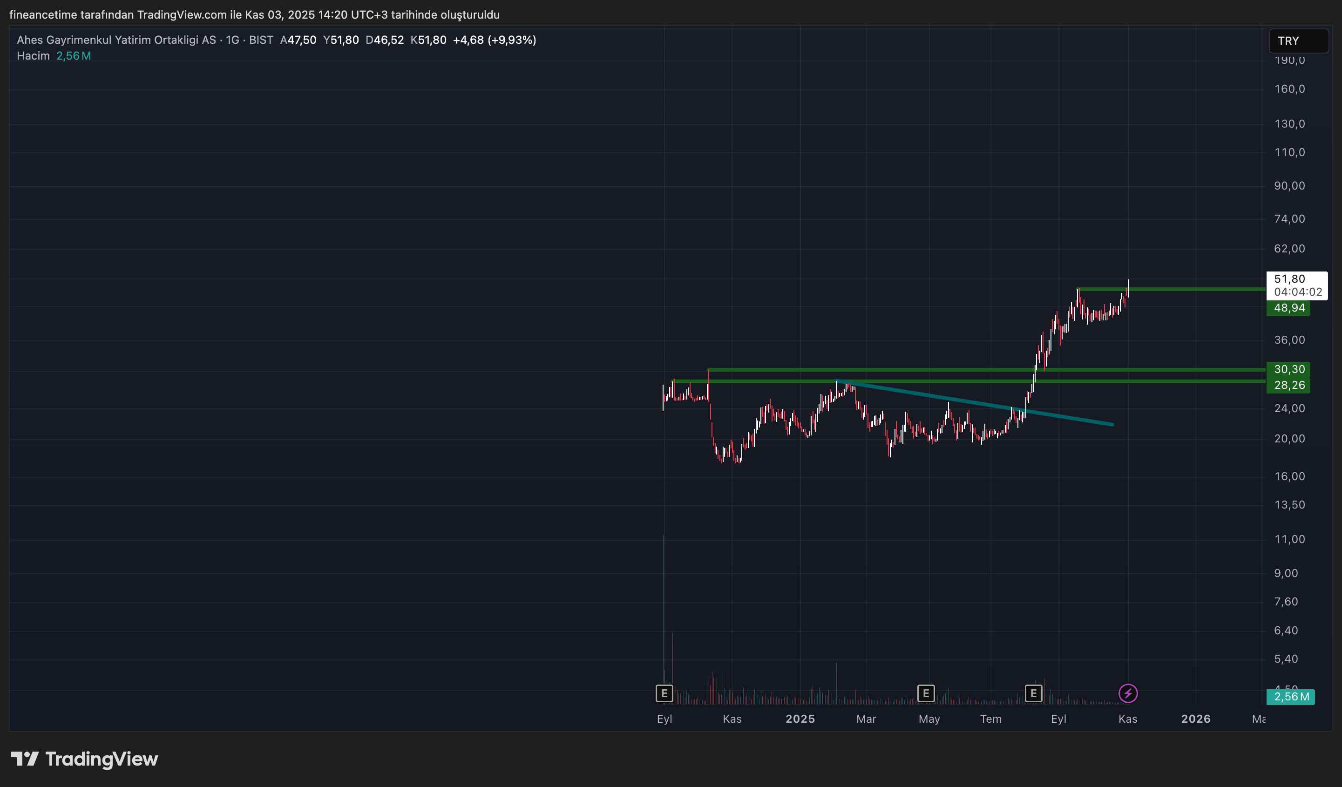Click the 2025 label on the time axis
Image resolution: width=1342 pixels, height=787 pixels.
[800, 719]
